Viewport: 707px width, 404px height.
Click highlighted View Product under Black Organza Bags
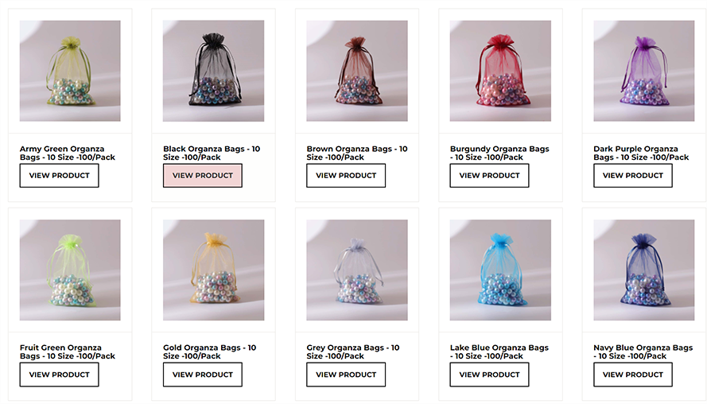tap(203, 176)
